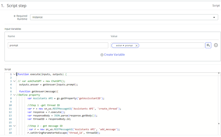The height and width of the screenshot is (137, 221).
Task: Click the 'getAssisstantID' string in line 8
Action: coord(90,98)
